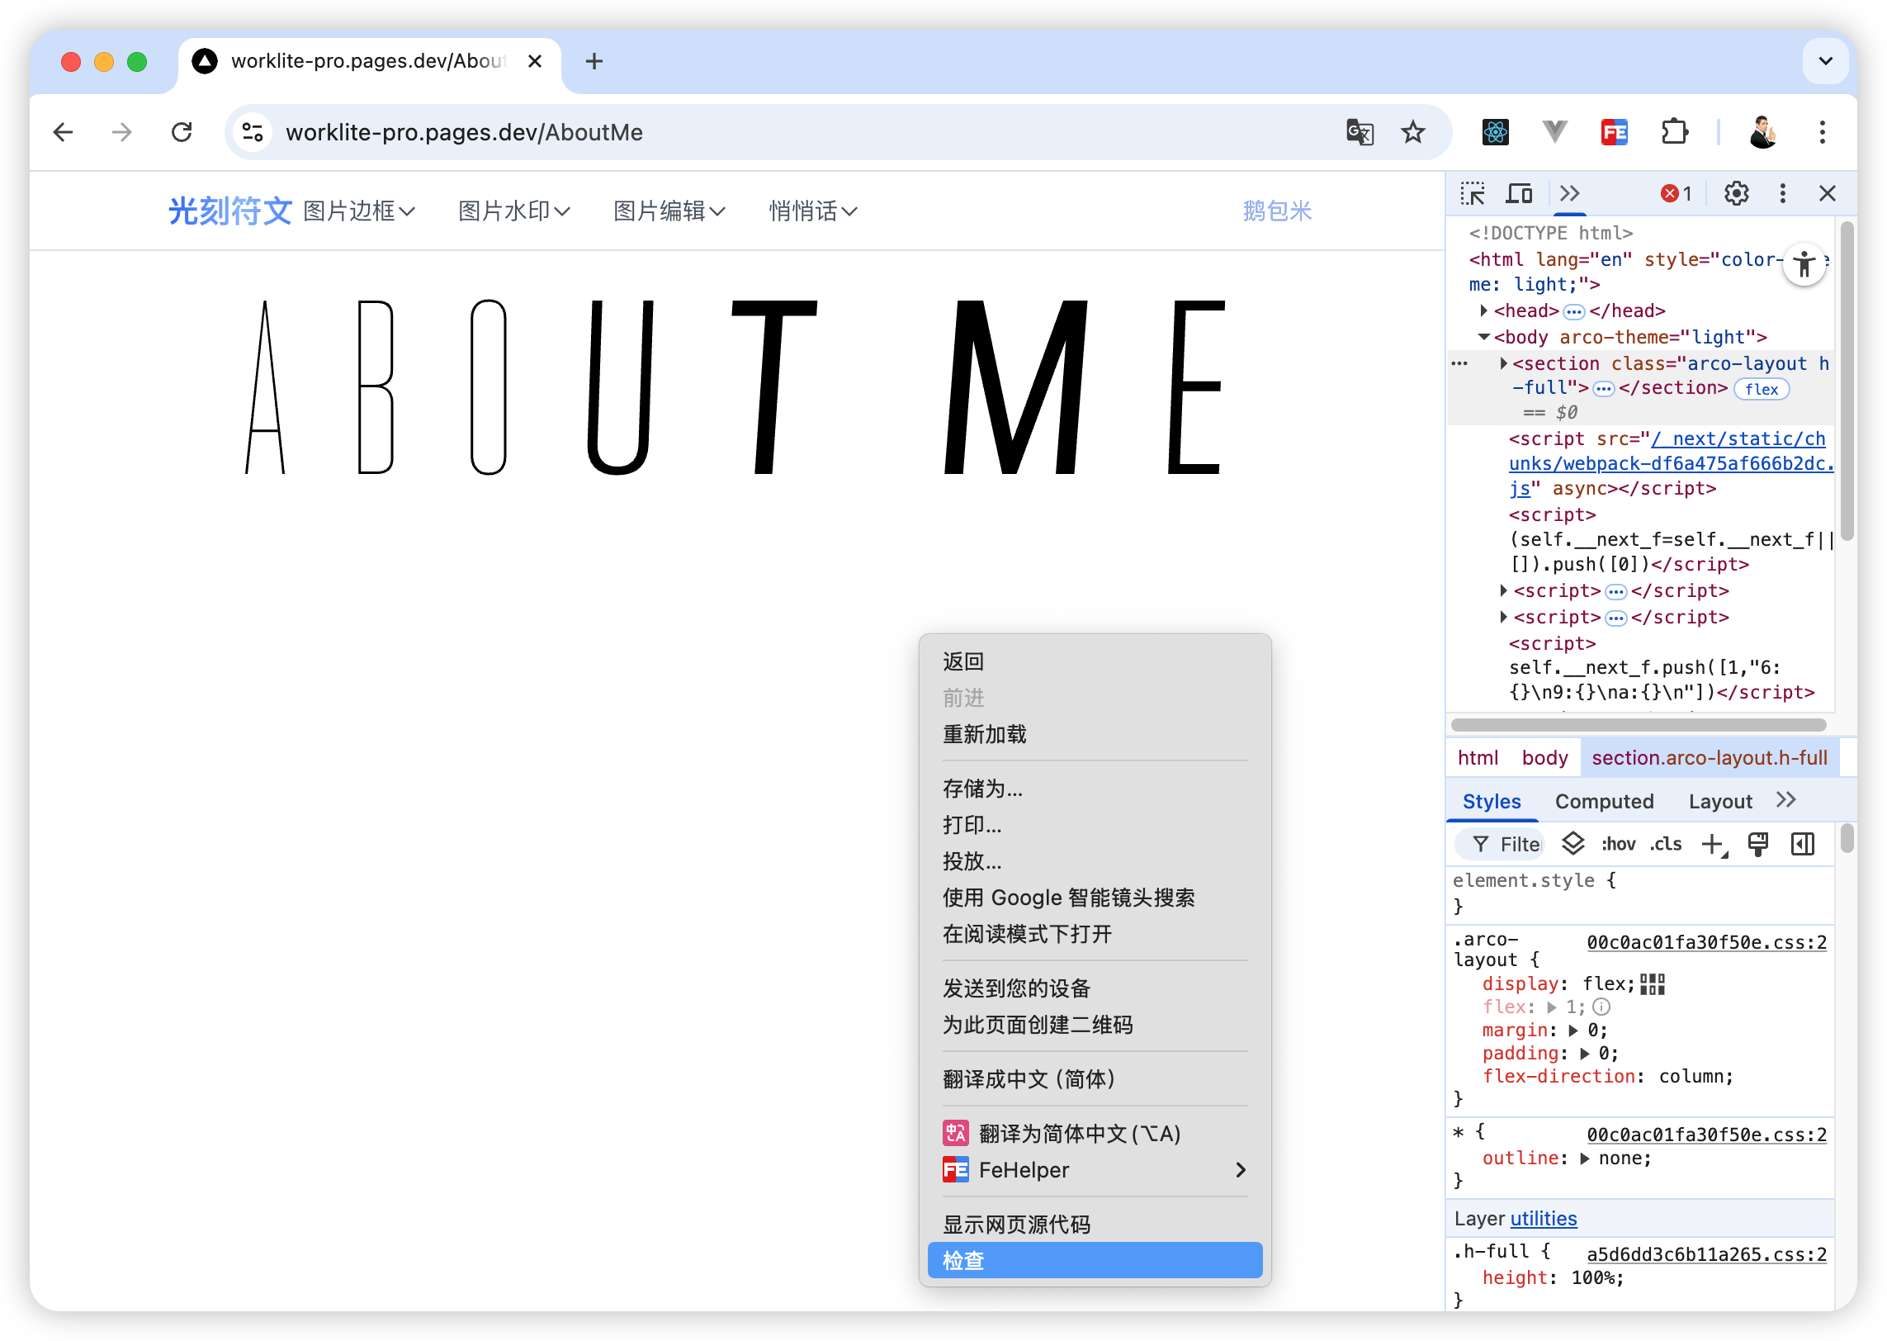The image size is (1887, 1341).
Task: Expand the head element in DOM tree
Action: pos(1483,310)
